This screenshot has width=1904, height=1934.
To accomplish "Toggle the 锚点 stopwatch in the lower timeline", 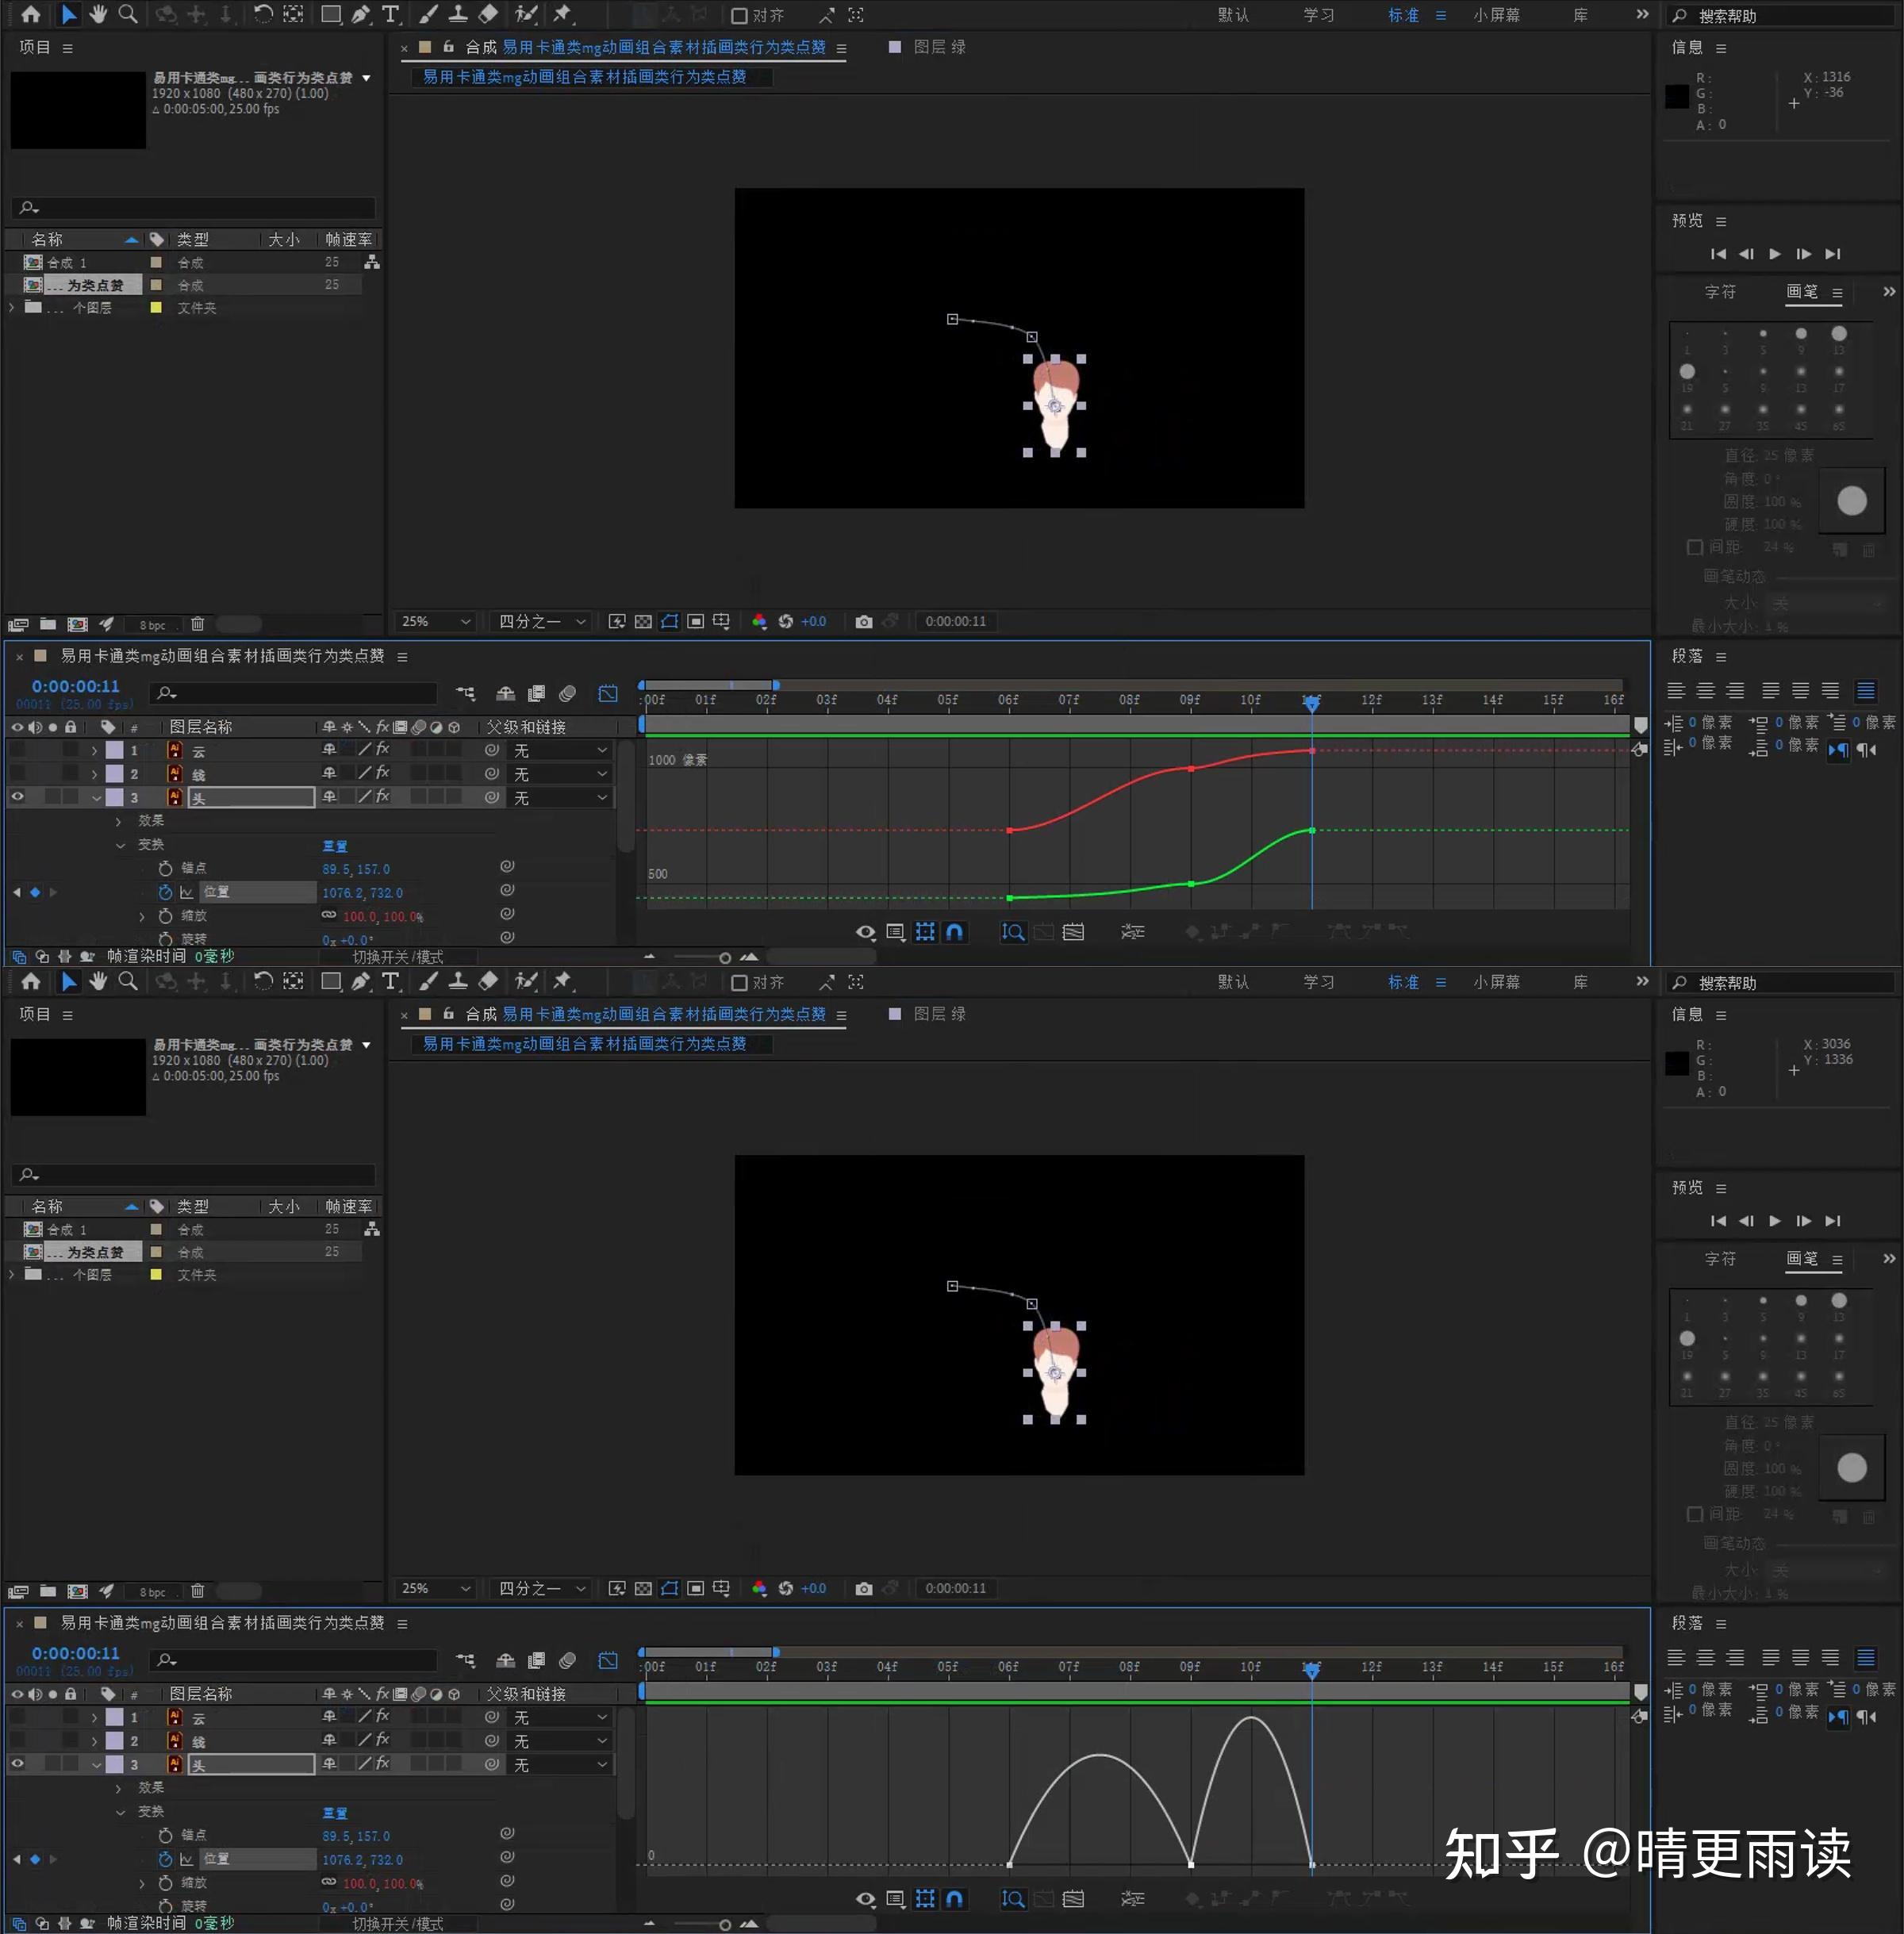I will [165, 1835].
